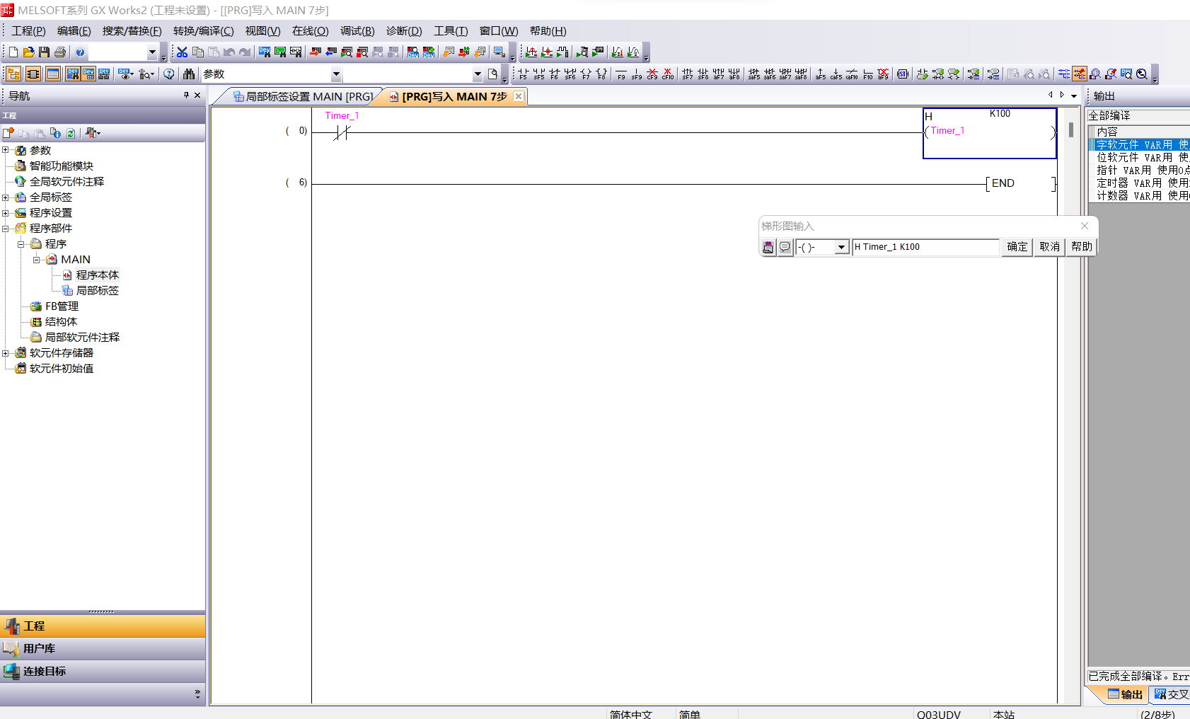
Task: Click the 取消 button in ladder input
Action: tap(1049, 247)
